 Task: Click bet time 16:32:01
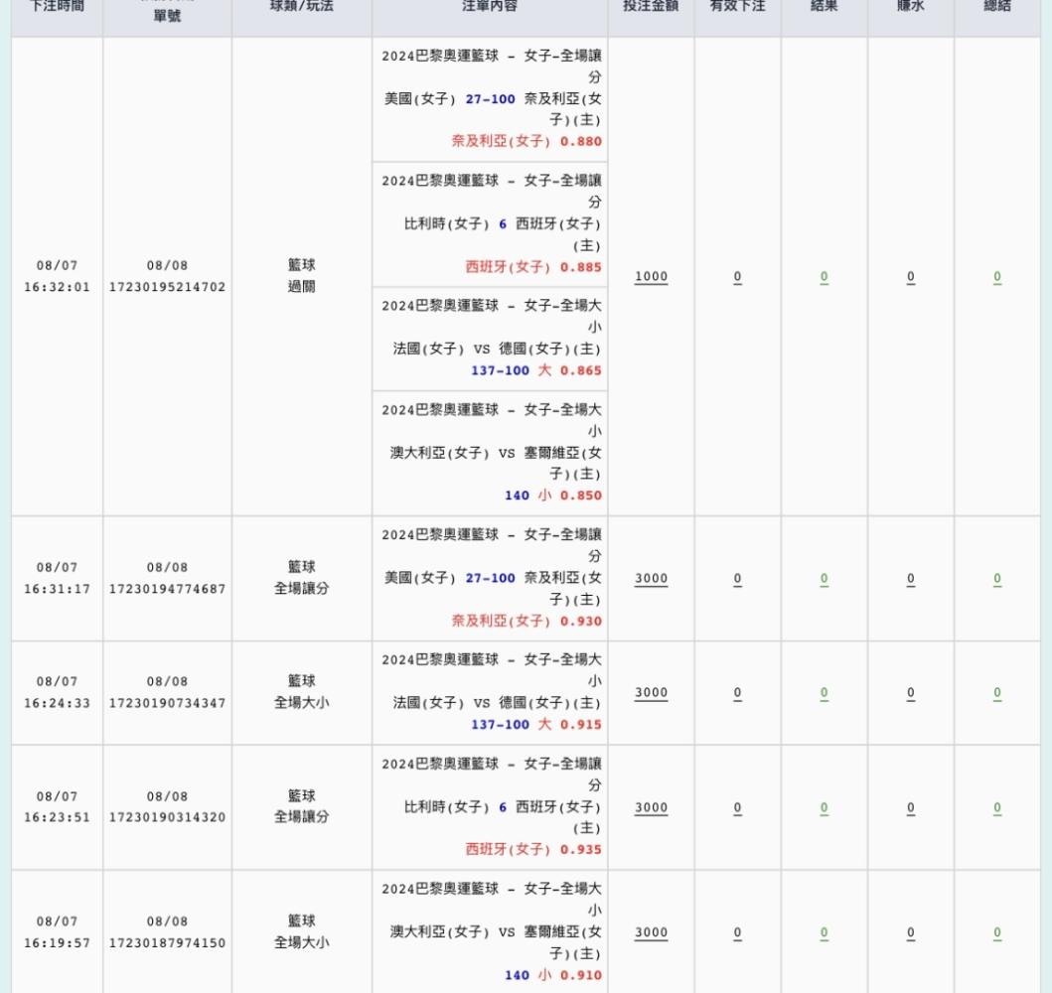(x=57, y=287)
